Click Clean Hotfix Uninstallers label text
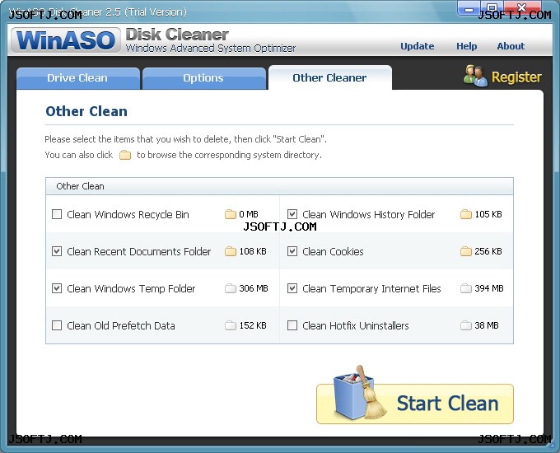The image size is (560, 453). pyautogui.click(x=356, y=325)
